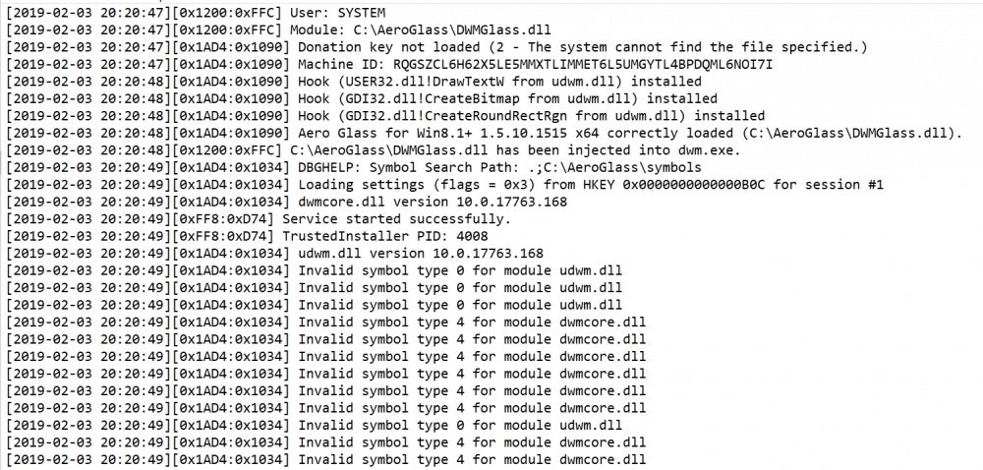Click the DrawTextW hook installed line
This screenshot has width=983, height=470.
click(x=499, y=82)
